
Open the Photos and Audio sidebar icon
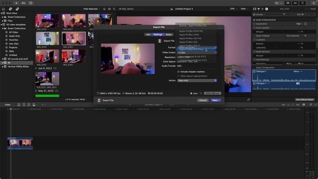tap(10, 9)
